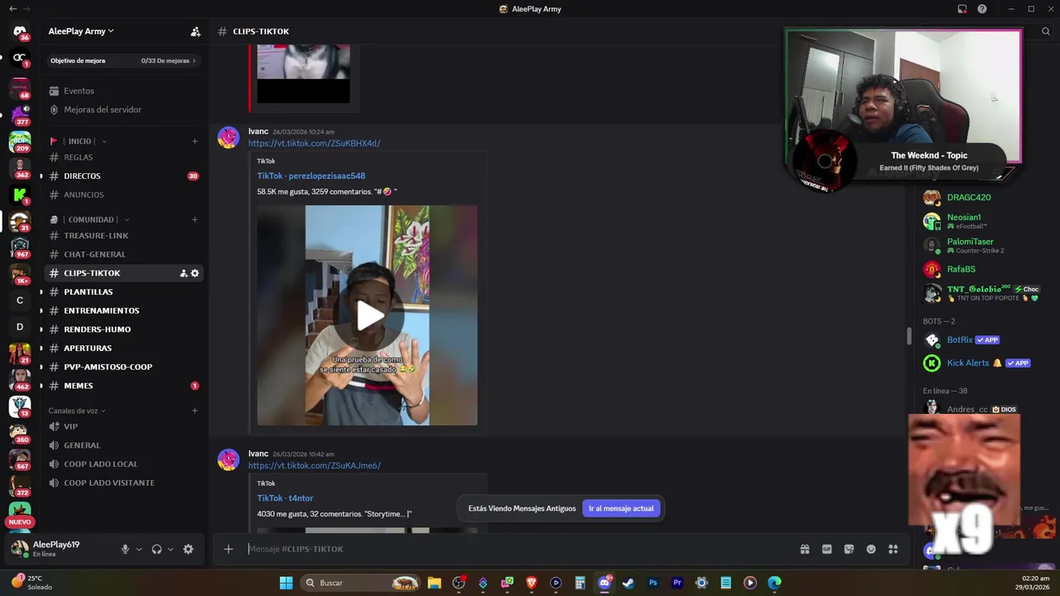Click the invite members icon beside server name
The width and height of the screenshot is (1060, 596).
pyautogui.click(x=195, y=31)
